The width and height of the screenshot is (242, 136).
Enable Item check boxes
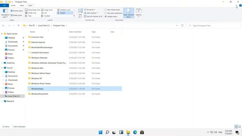pyautogui.click(x=105, y=10)
